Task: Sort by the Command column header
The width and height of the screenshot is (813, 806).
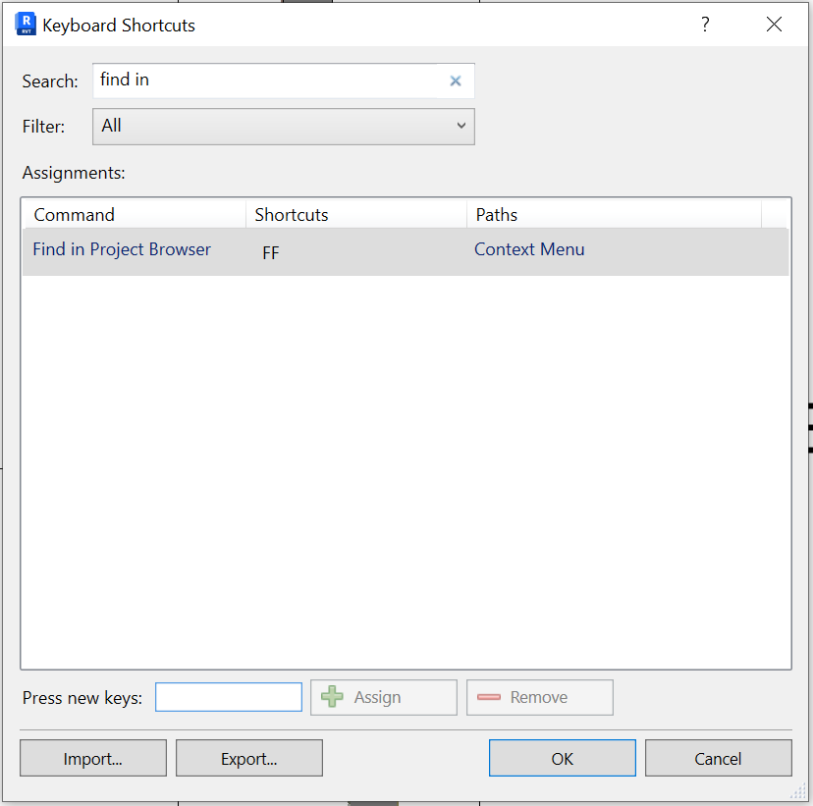Action: tap(73, 214)
